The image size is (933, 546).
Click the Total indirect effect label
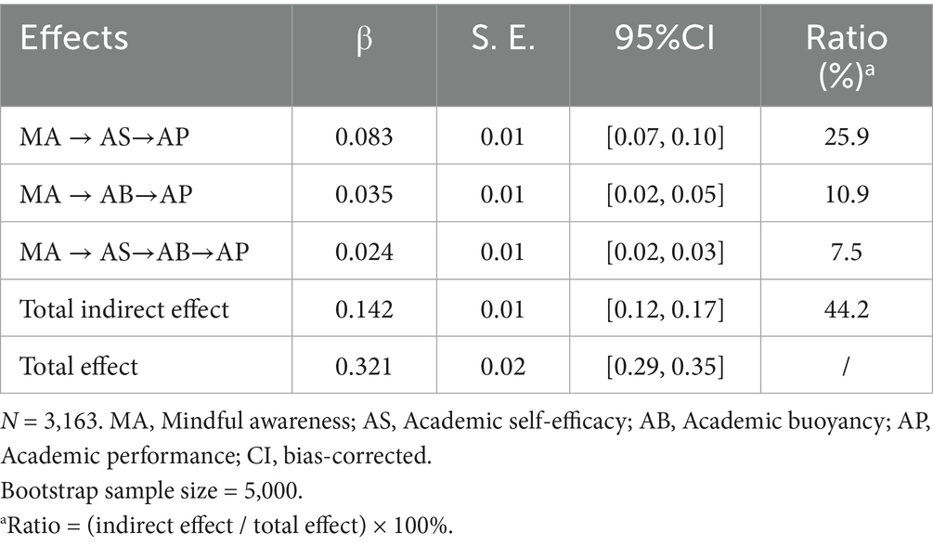(123, 308)
